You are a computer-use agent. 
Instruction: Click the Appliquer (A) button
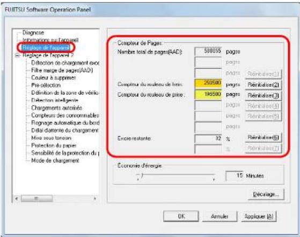click(x=259, y=216)
